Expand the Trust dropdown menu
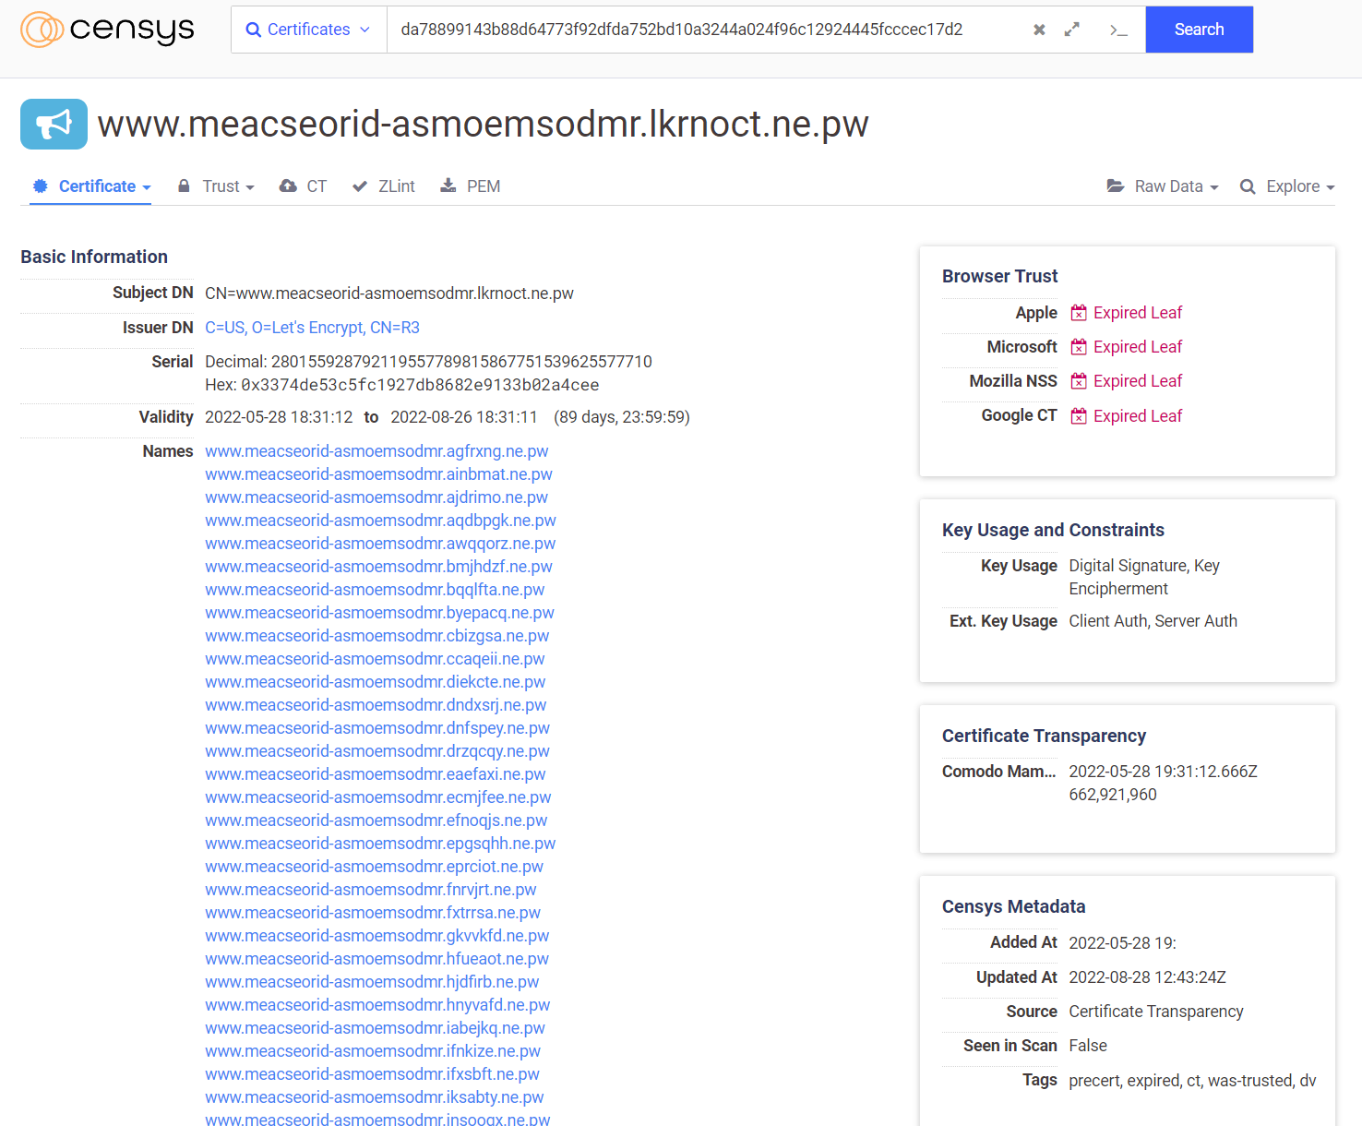The image size is (1362, 1126). coord(217,186)
